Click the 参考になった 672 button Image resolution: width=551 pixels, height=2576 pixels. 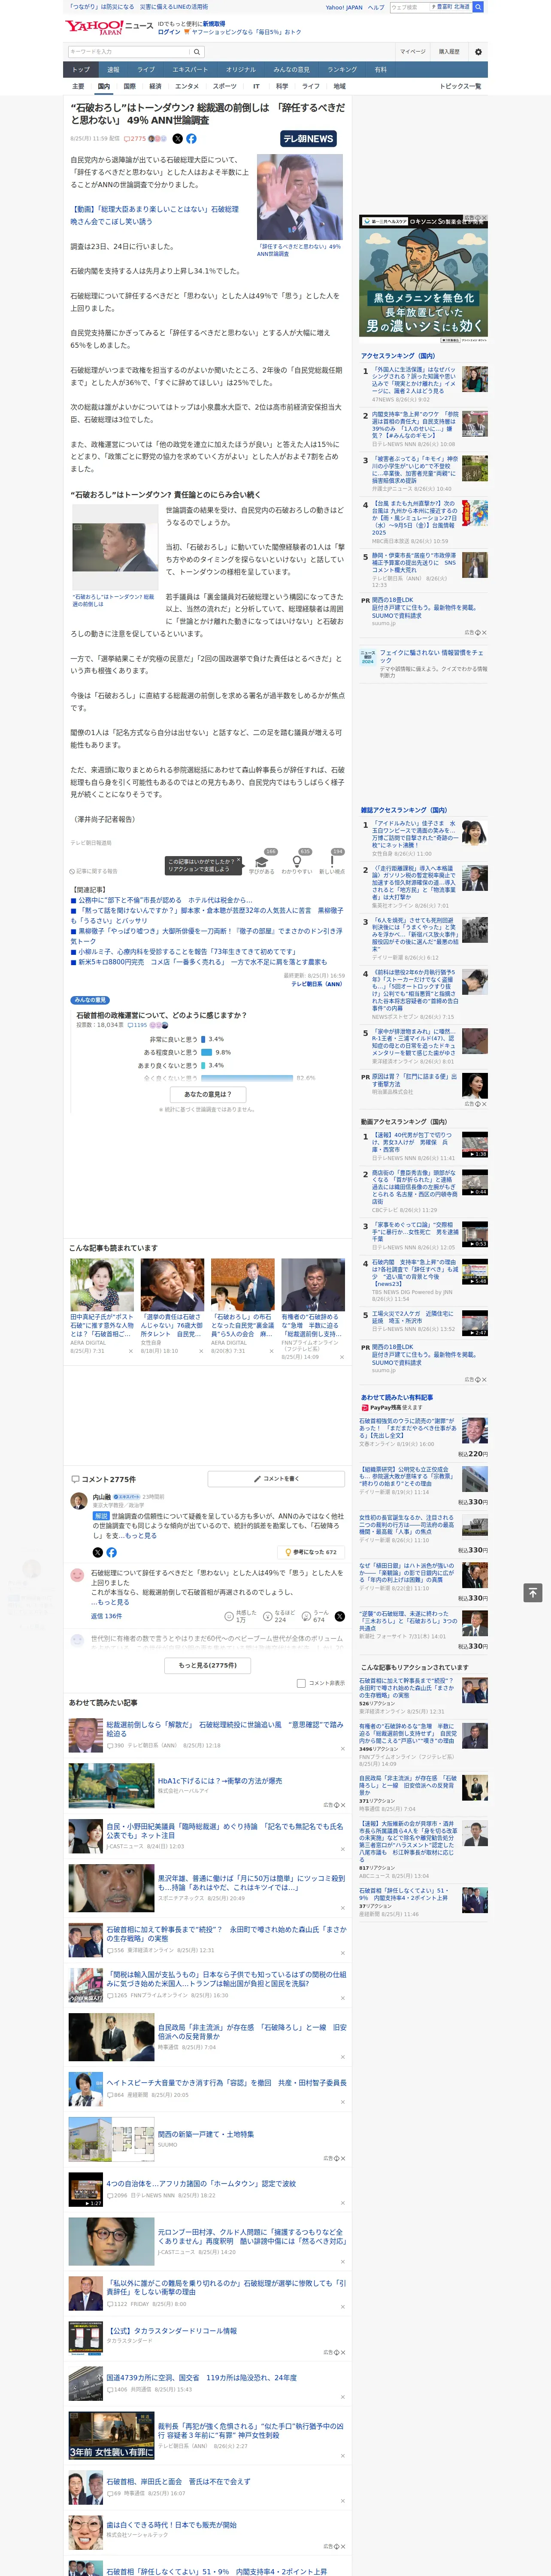[312, 1552]
